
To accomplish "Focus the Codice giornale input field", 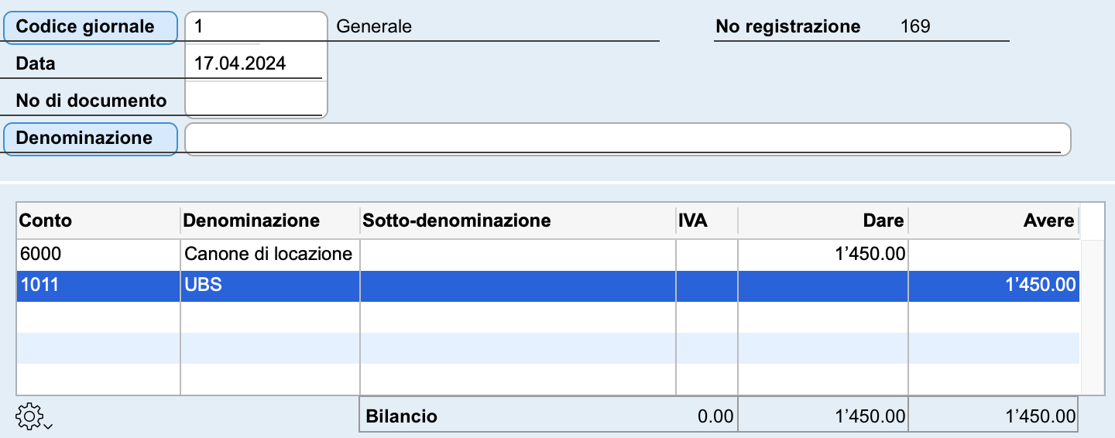I will tap(256, 27).
